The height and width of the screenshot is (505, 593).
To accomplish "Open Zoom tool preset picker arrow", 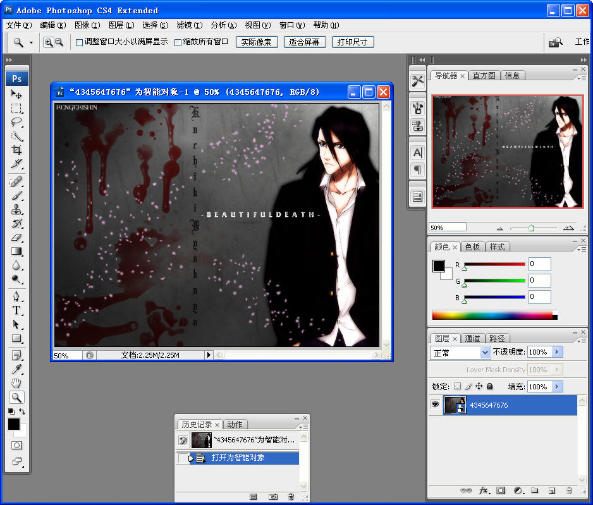I will (x=31, y=43).
